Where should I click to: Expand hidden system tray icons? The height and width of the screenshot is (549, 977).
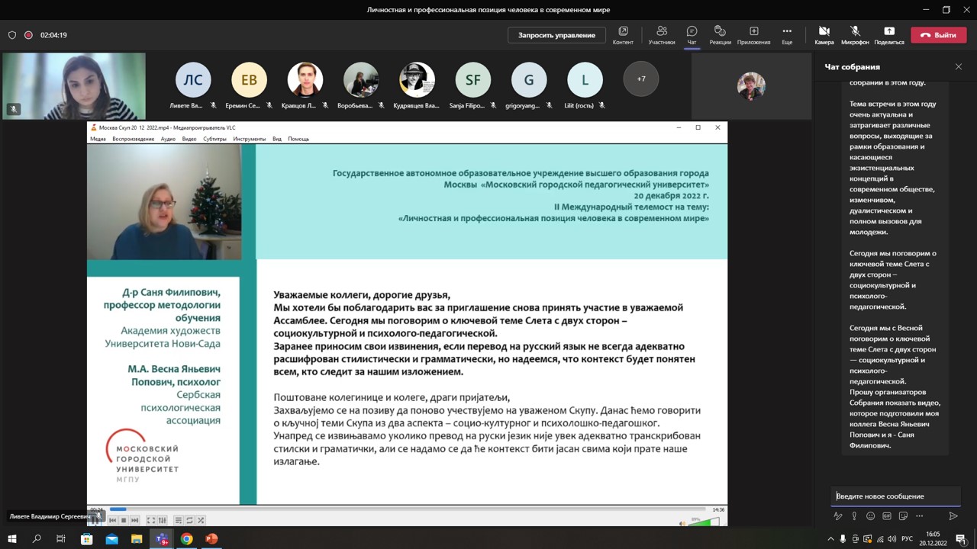pos(831,539)
